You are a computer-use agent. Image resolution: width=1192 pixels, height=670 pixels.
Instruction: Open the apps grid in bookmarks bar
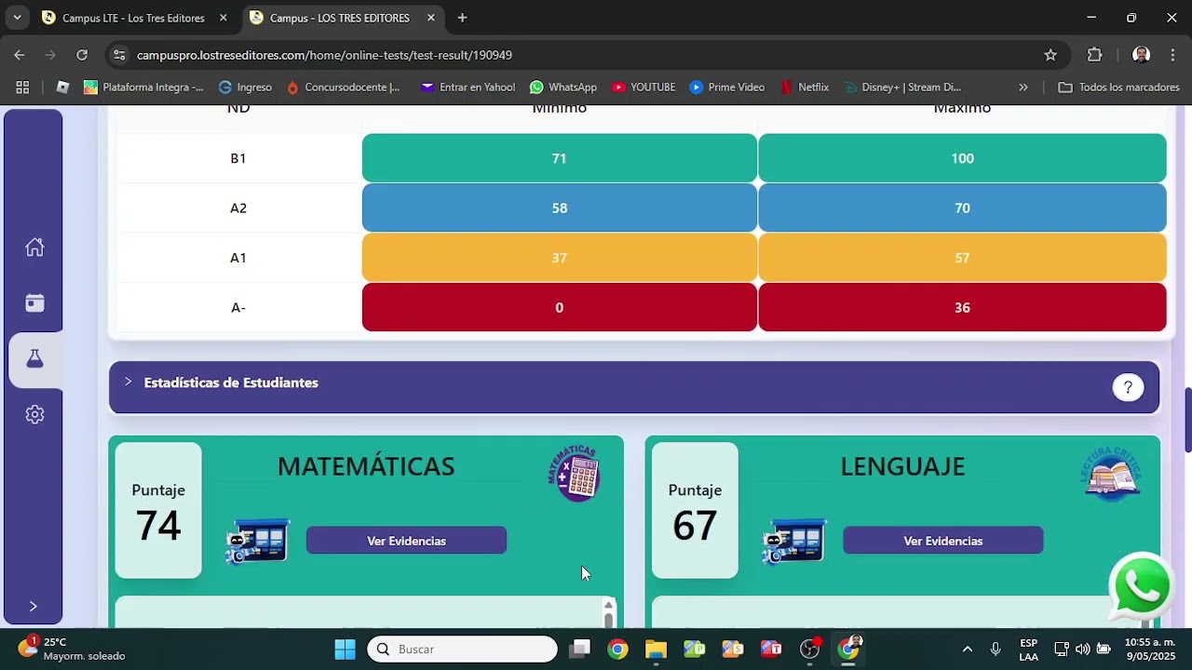[x=22, y=87]
